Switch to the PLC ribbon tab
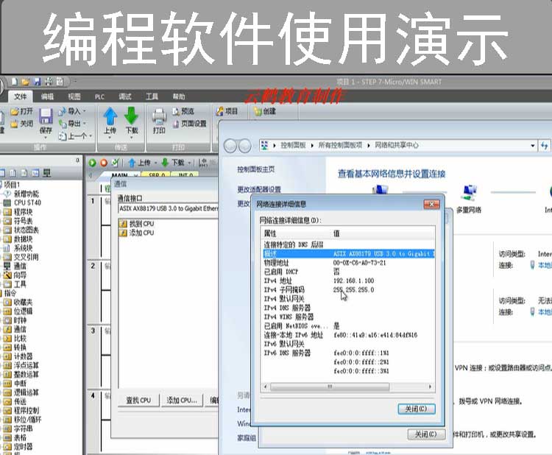 click(99, 96)
